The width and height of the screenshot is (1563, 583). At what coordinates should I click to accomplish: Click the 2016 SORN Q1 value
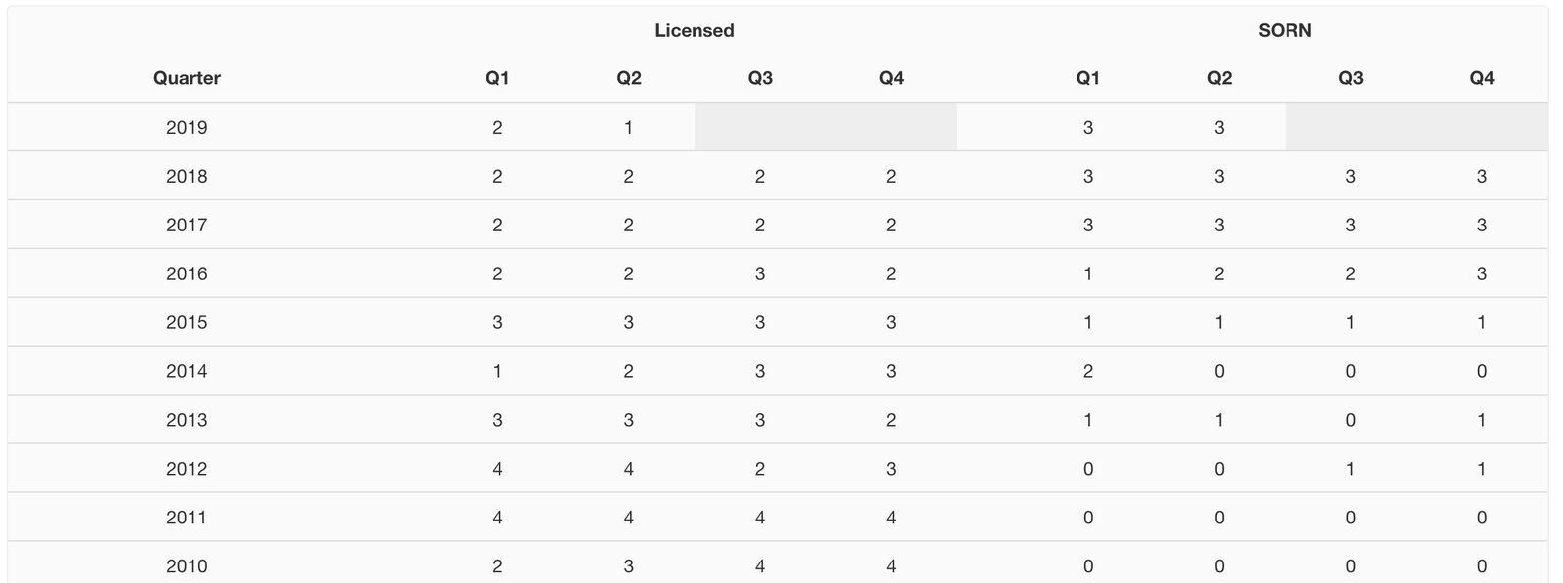[1088, 273]
